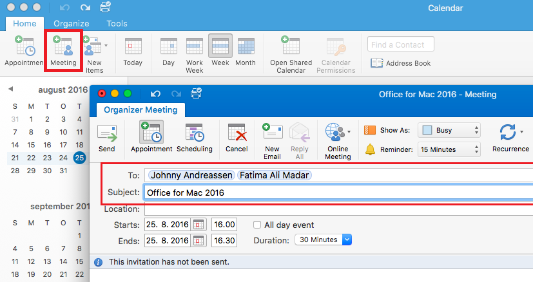Open the start date calendar picker
The image size is (533, 282).
199,225
